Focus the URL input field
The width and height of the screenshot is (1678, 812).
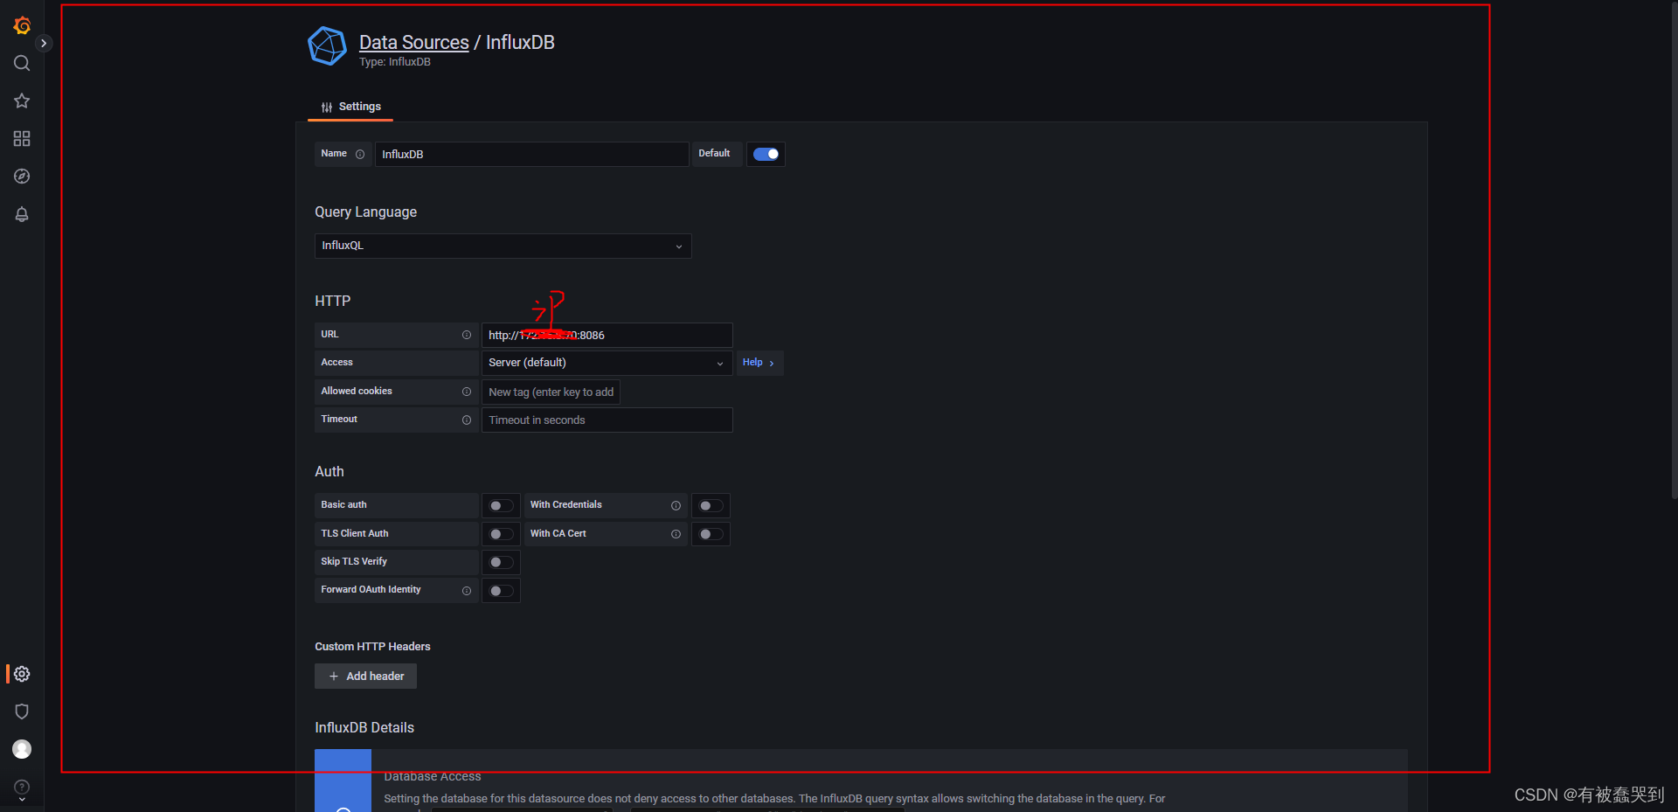607,335
